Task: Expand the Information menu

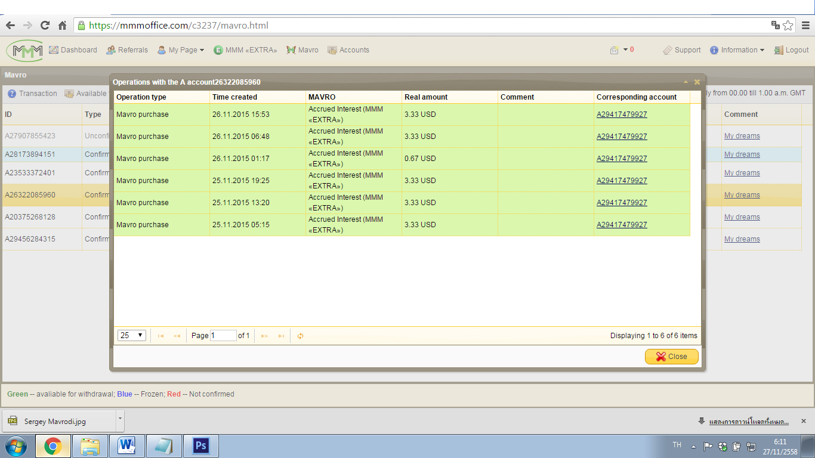Action: pyautogui.click(x=737, y=50)
